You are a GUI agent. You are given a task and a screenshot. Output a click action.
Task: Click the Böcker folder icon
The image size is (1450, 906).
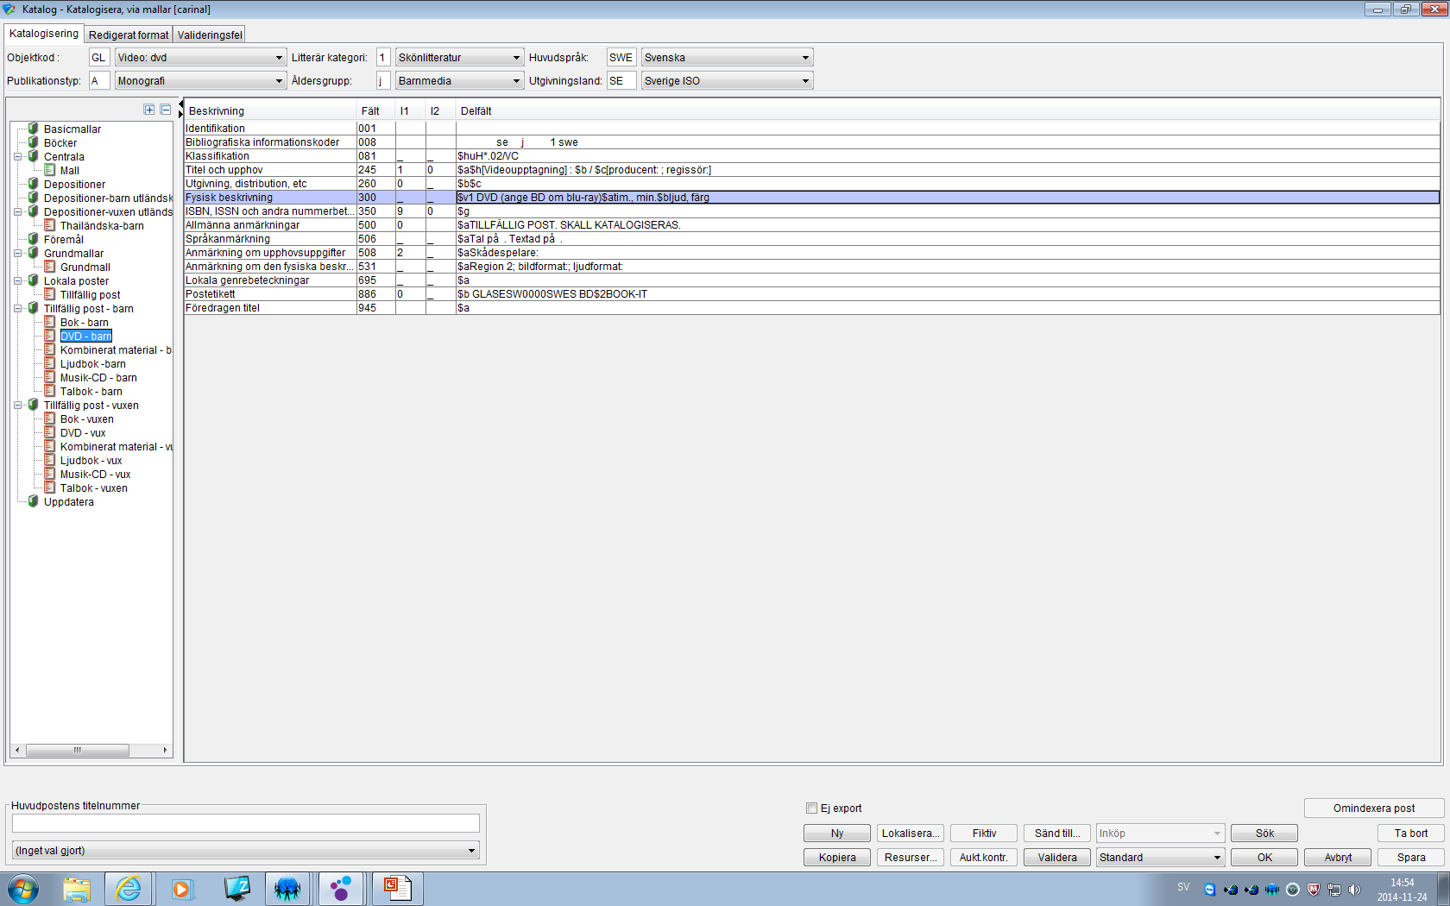(x=33, y=142)
